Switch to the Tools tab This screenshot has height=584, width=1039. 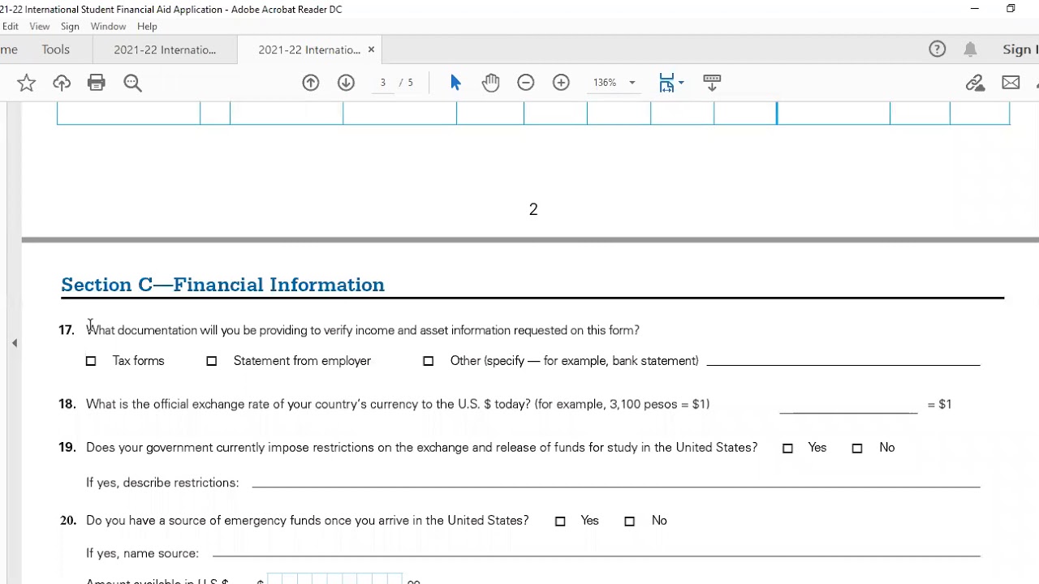click(x=56, y=49)
